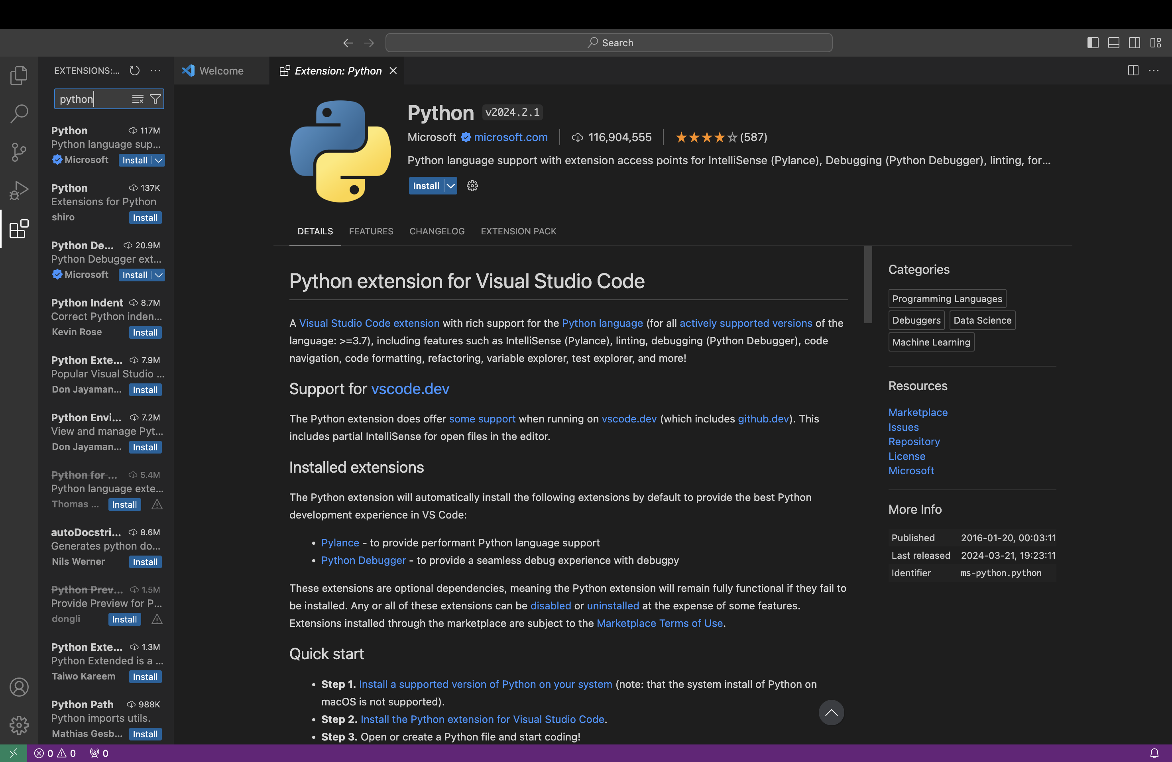Open the Marketplace resource link
Image resolution: width=1172 pixels, height=762 pixels.
tap(918, 412)
